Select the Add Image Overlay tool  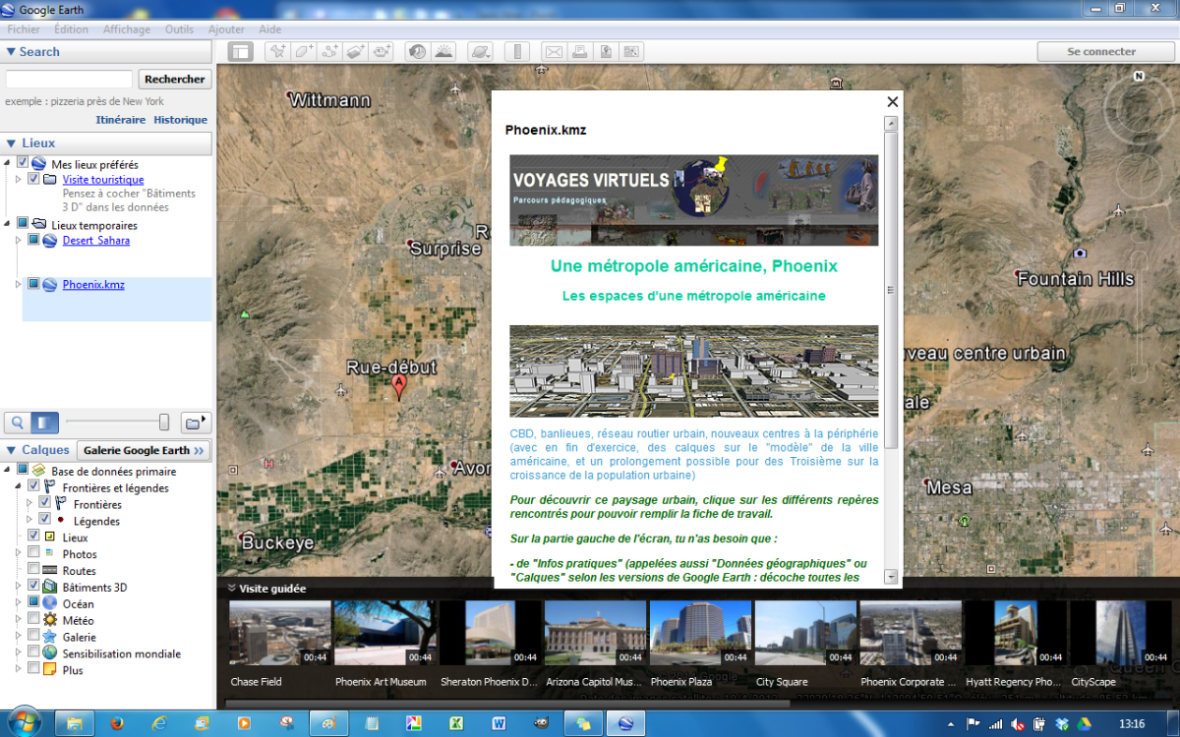pyautogui.click(x=357, y=51)
